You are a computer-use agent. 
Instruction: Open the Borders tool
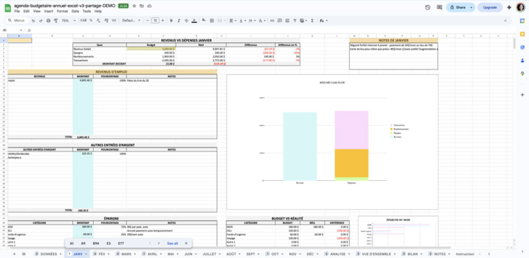pyautogui.click(x=212, y=21)
